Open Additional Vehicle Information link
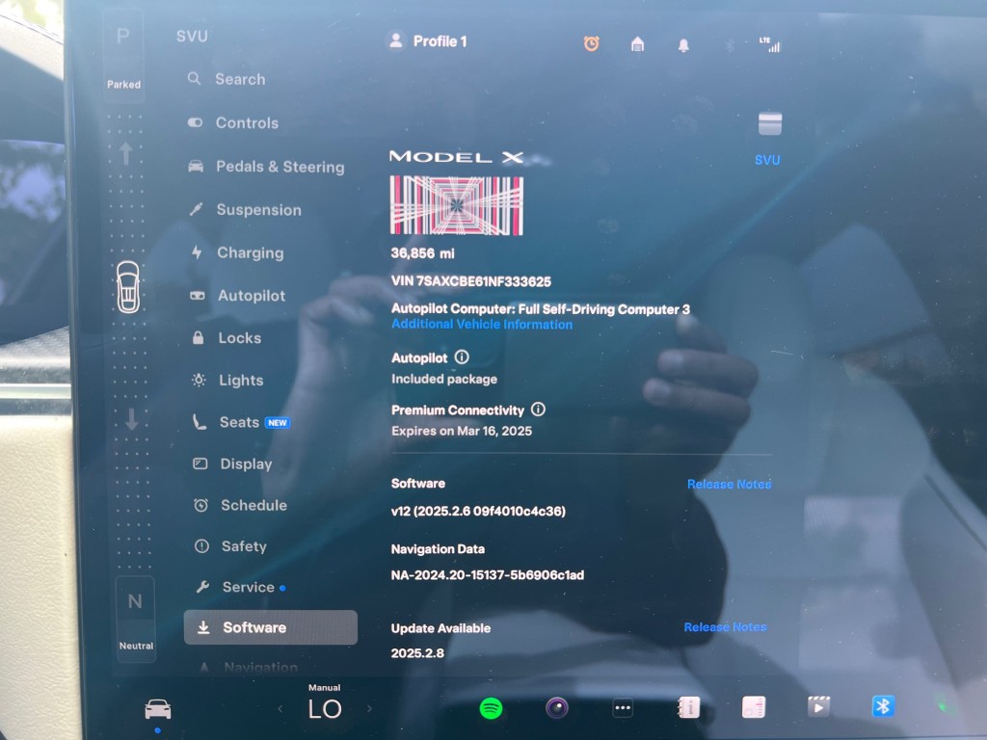987x740 pixels. click(482, 325)
